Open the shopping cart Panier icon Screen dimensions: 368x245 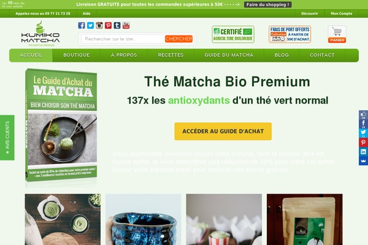(x=337, y=34)
